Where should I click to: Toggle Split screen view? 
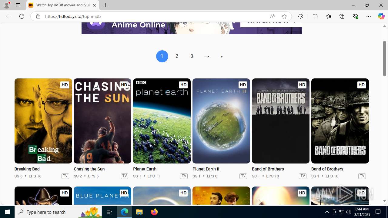click(x=315, y=16)
